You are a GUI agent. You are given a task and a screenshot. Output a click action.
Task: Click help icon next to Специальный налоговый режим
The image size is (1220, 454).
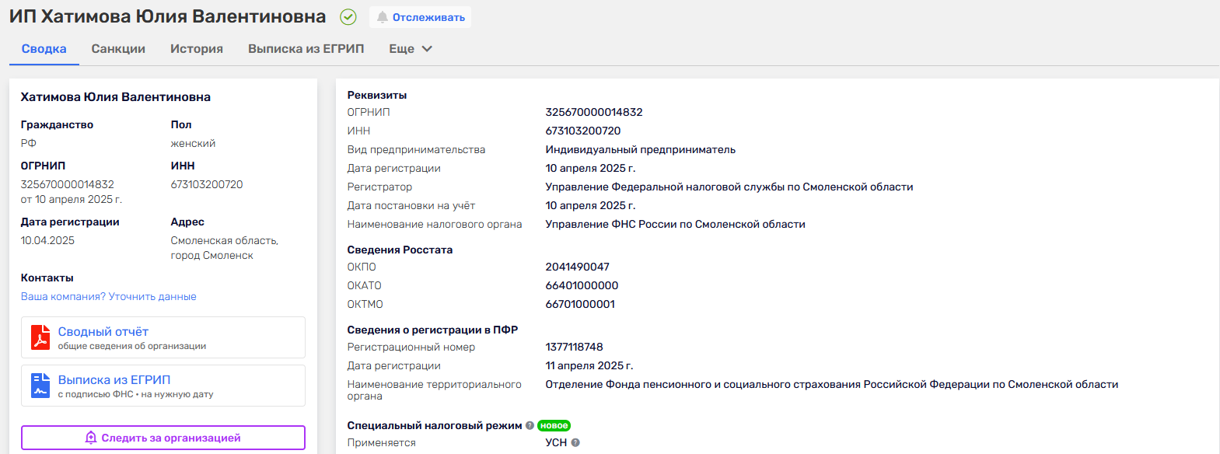point(530,425)
